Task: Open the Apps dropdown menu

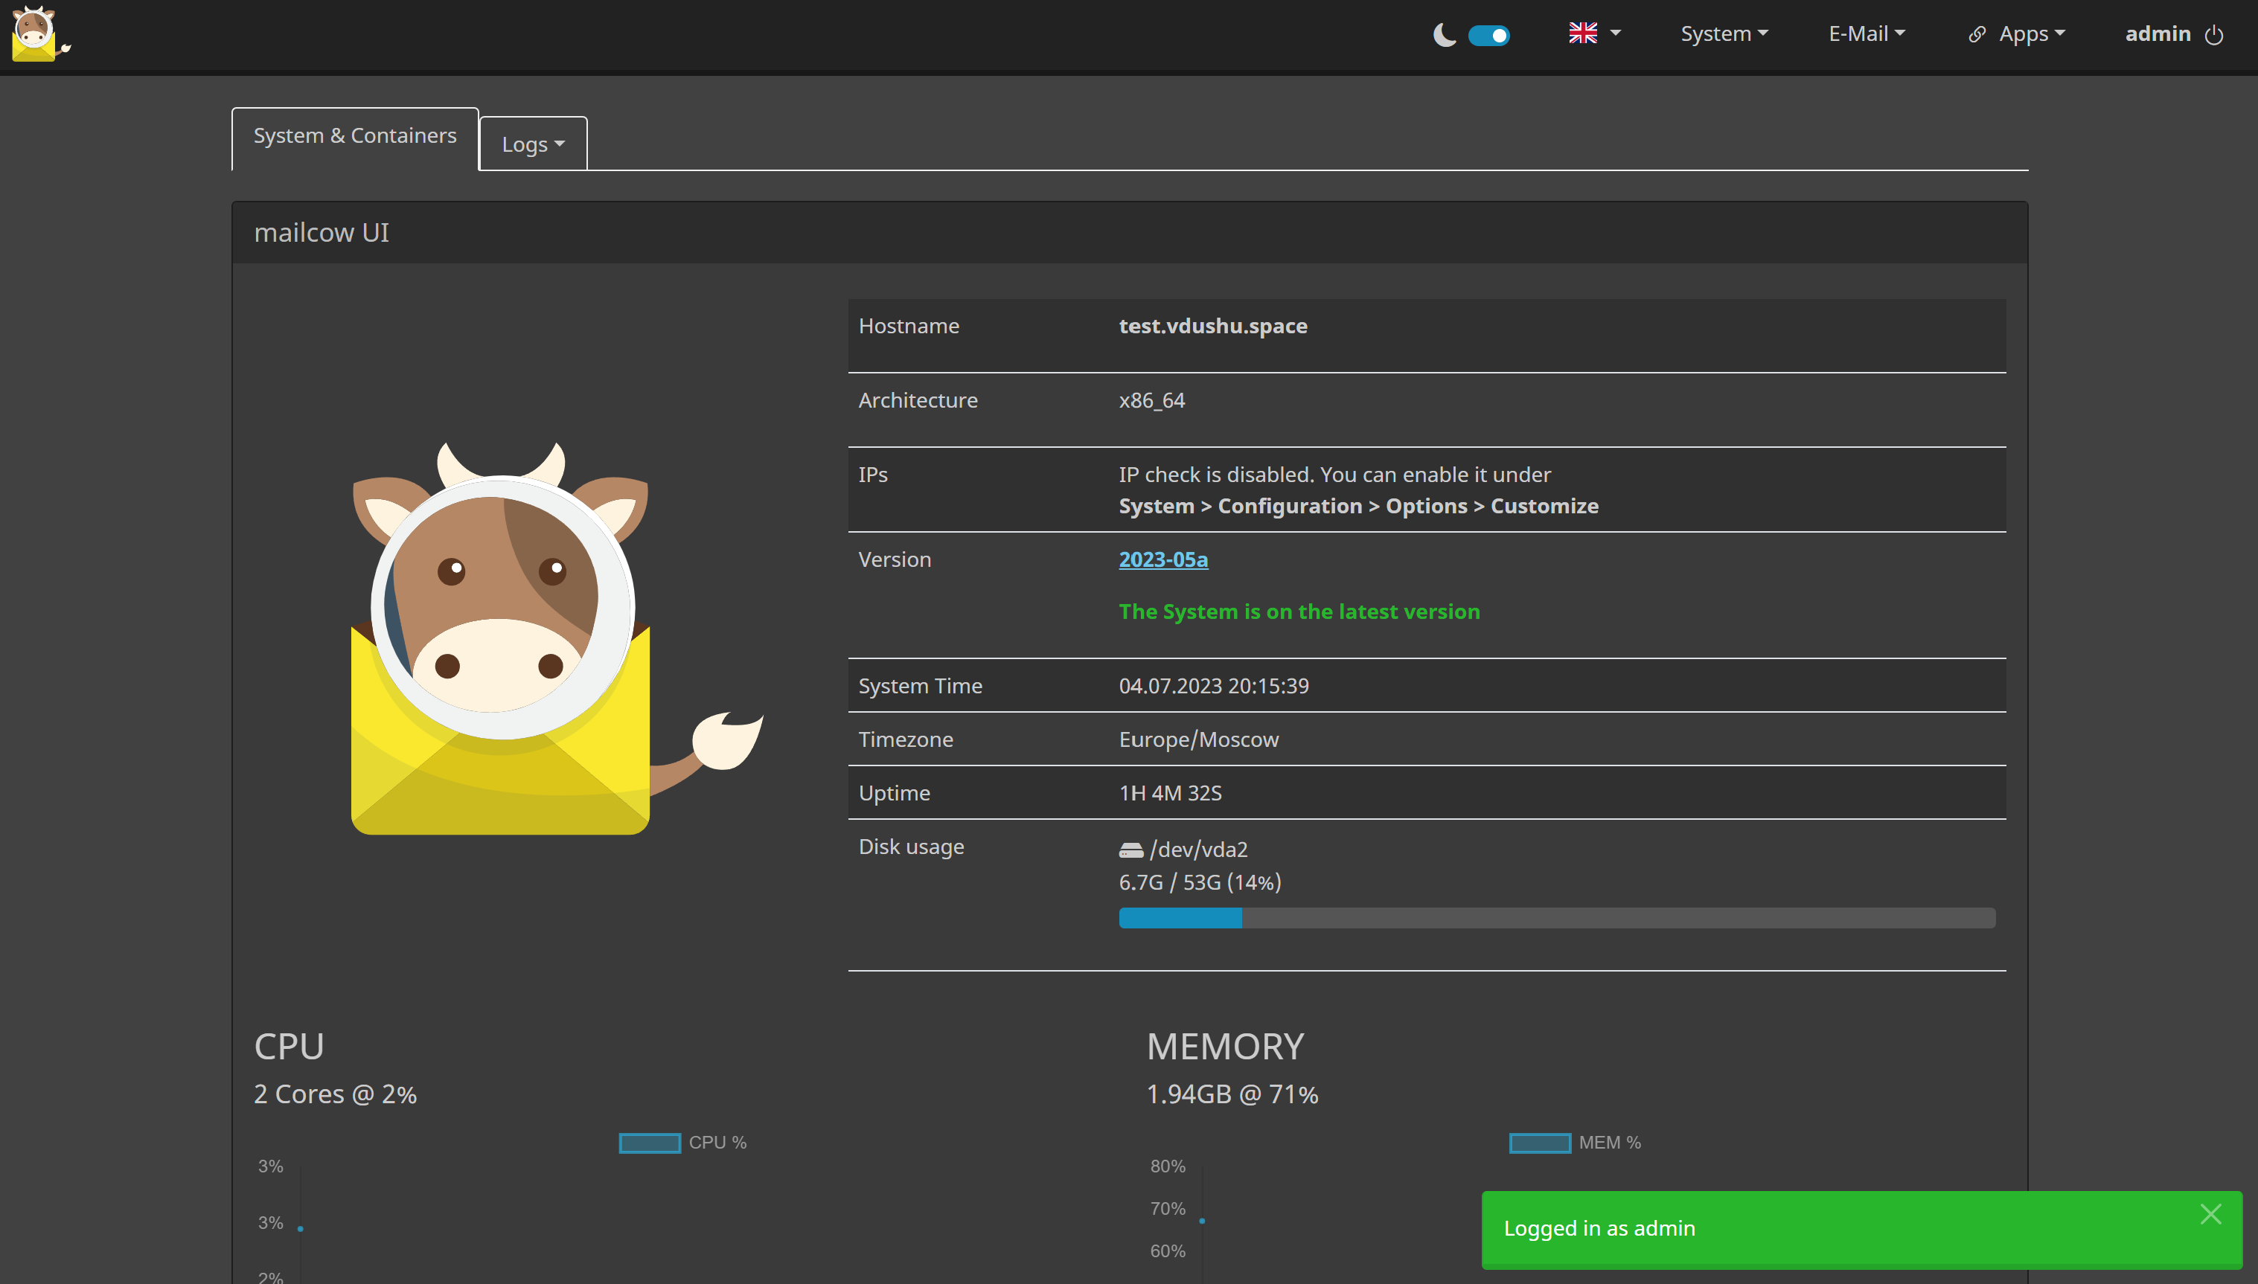Action: click(x=2032, y=33)
